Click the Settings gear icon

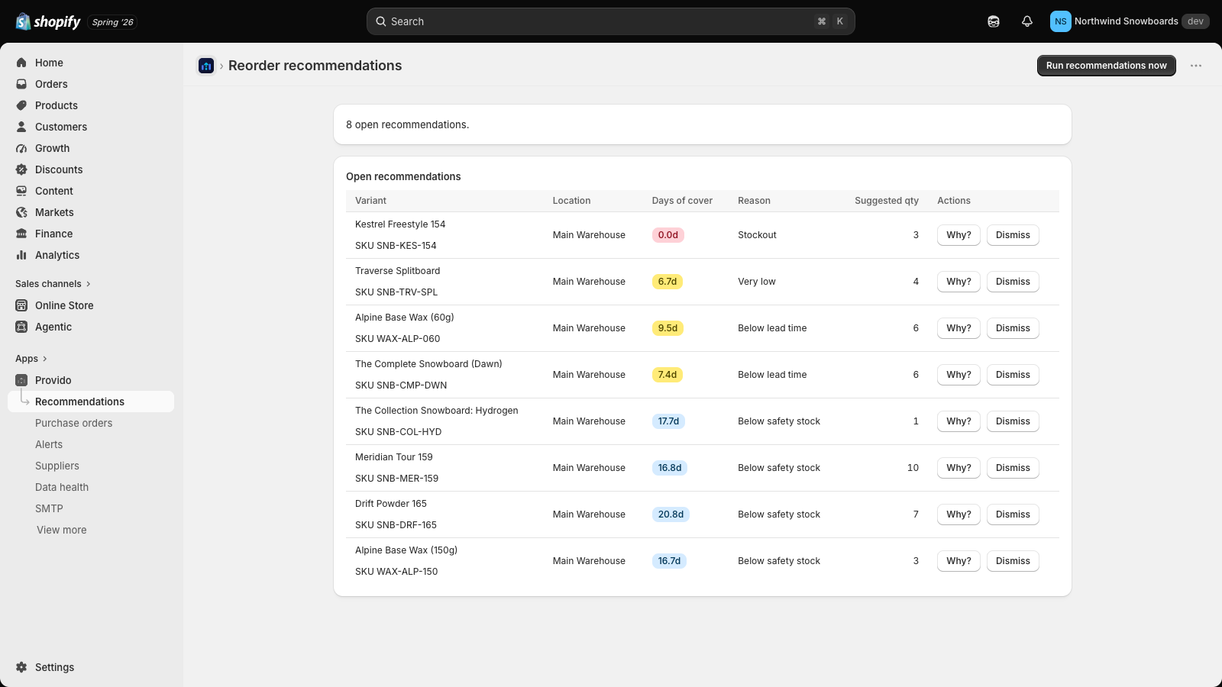pyautogui.click(x=21, y=667)
